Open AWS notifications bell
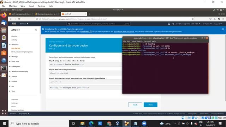The width and height of the screenshot is (226, 127). point(173,24)
